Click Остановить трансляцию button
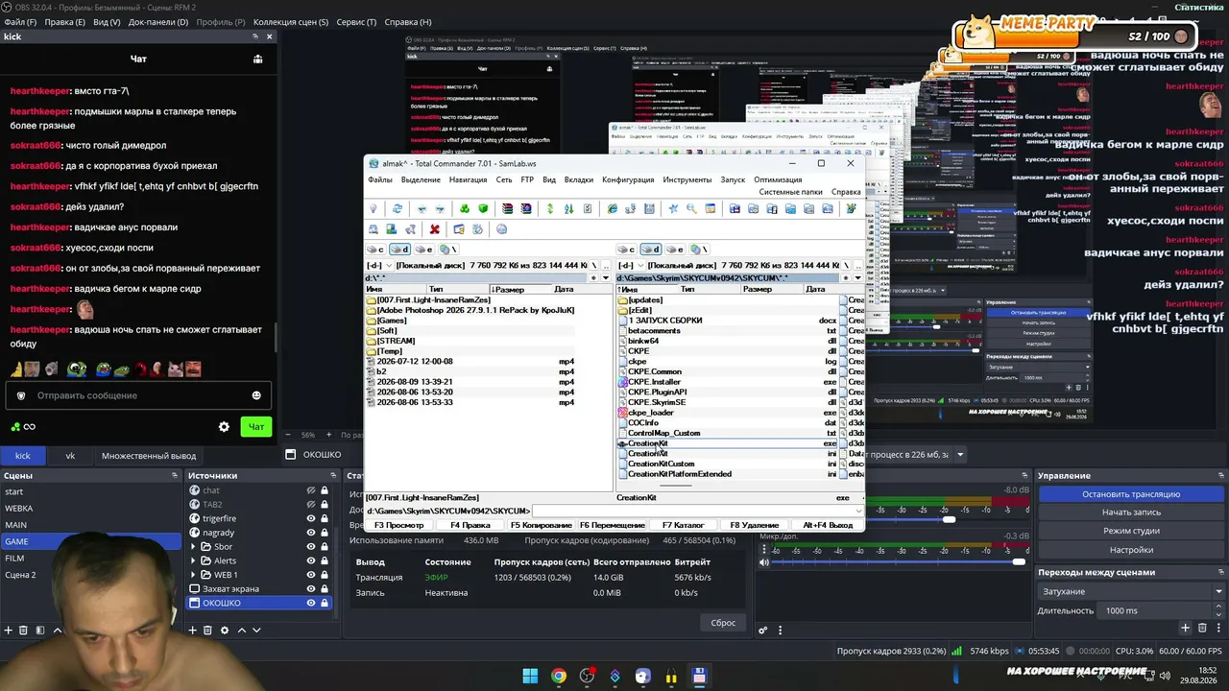 [1131, 494]
